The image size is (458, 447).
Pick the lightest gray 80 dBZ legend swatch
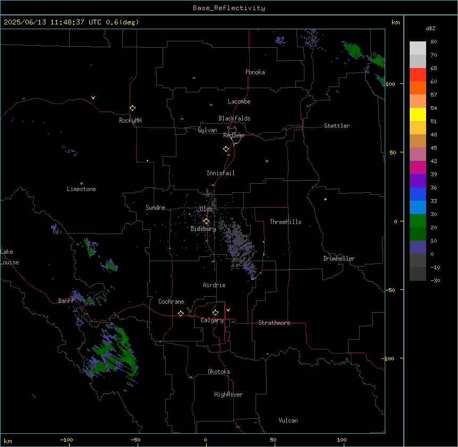(x=418, y=48)
